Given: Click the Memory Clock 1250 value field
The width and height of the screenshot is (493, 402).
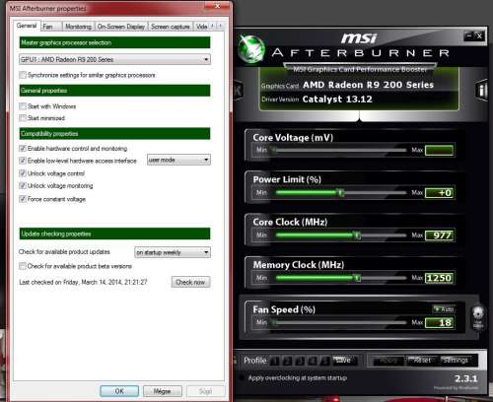Looking at the screenshot, I should click(x=440, y=278).
